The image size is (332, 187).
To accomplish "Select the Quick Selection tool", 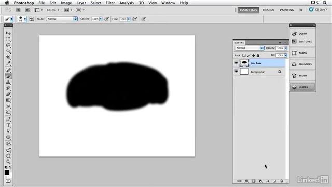I will [8, 51].
